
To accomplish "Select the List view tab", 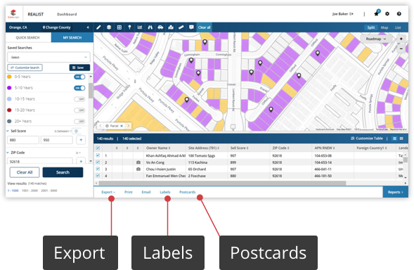I will pos(398,27).
